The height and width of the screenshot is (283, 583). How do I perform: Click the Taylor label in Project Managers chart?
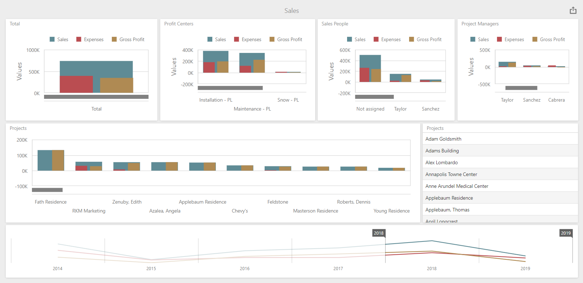[507, 100]
